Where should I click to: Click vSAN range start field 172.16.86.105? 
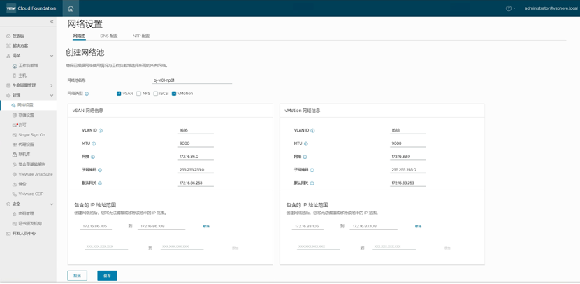[x=96, y=226]
